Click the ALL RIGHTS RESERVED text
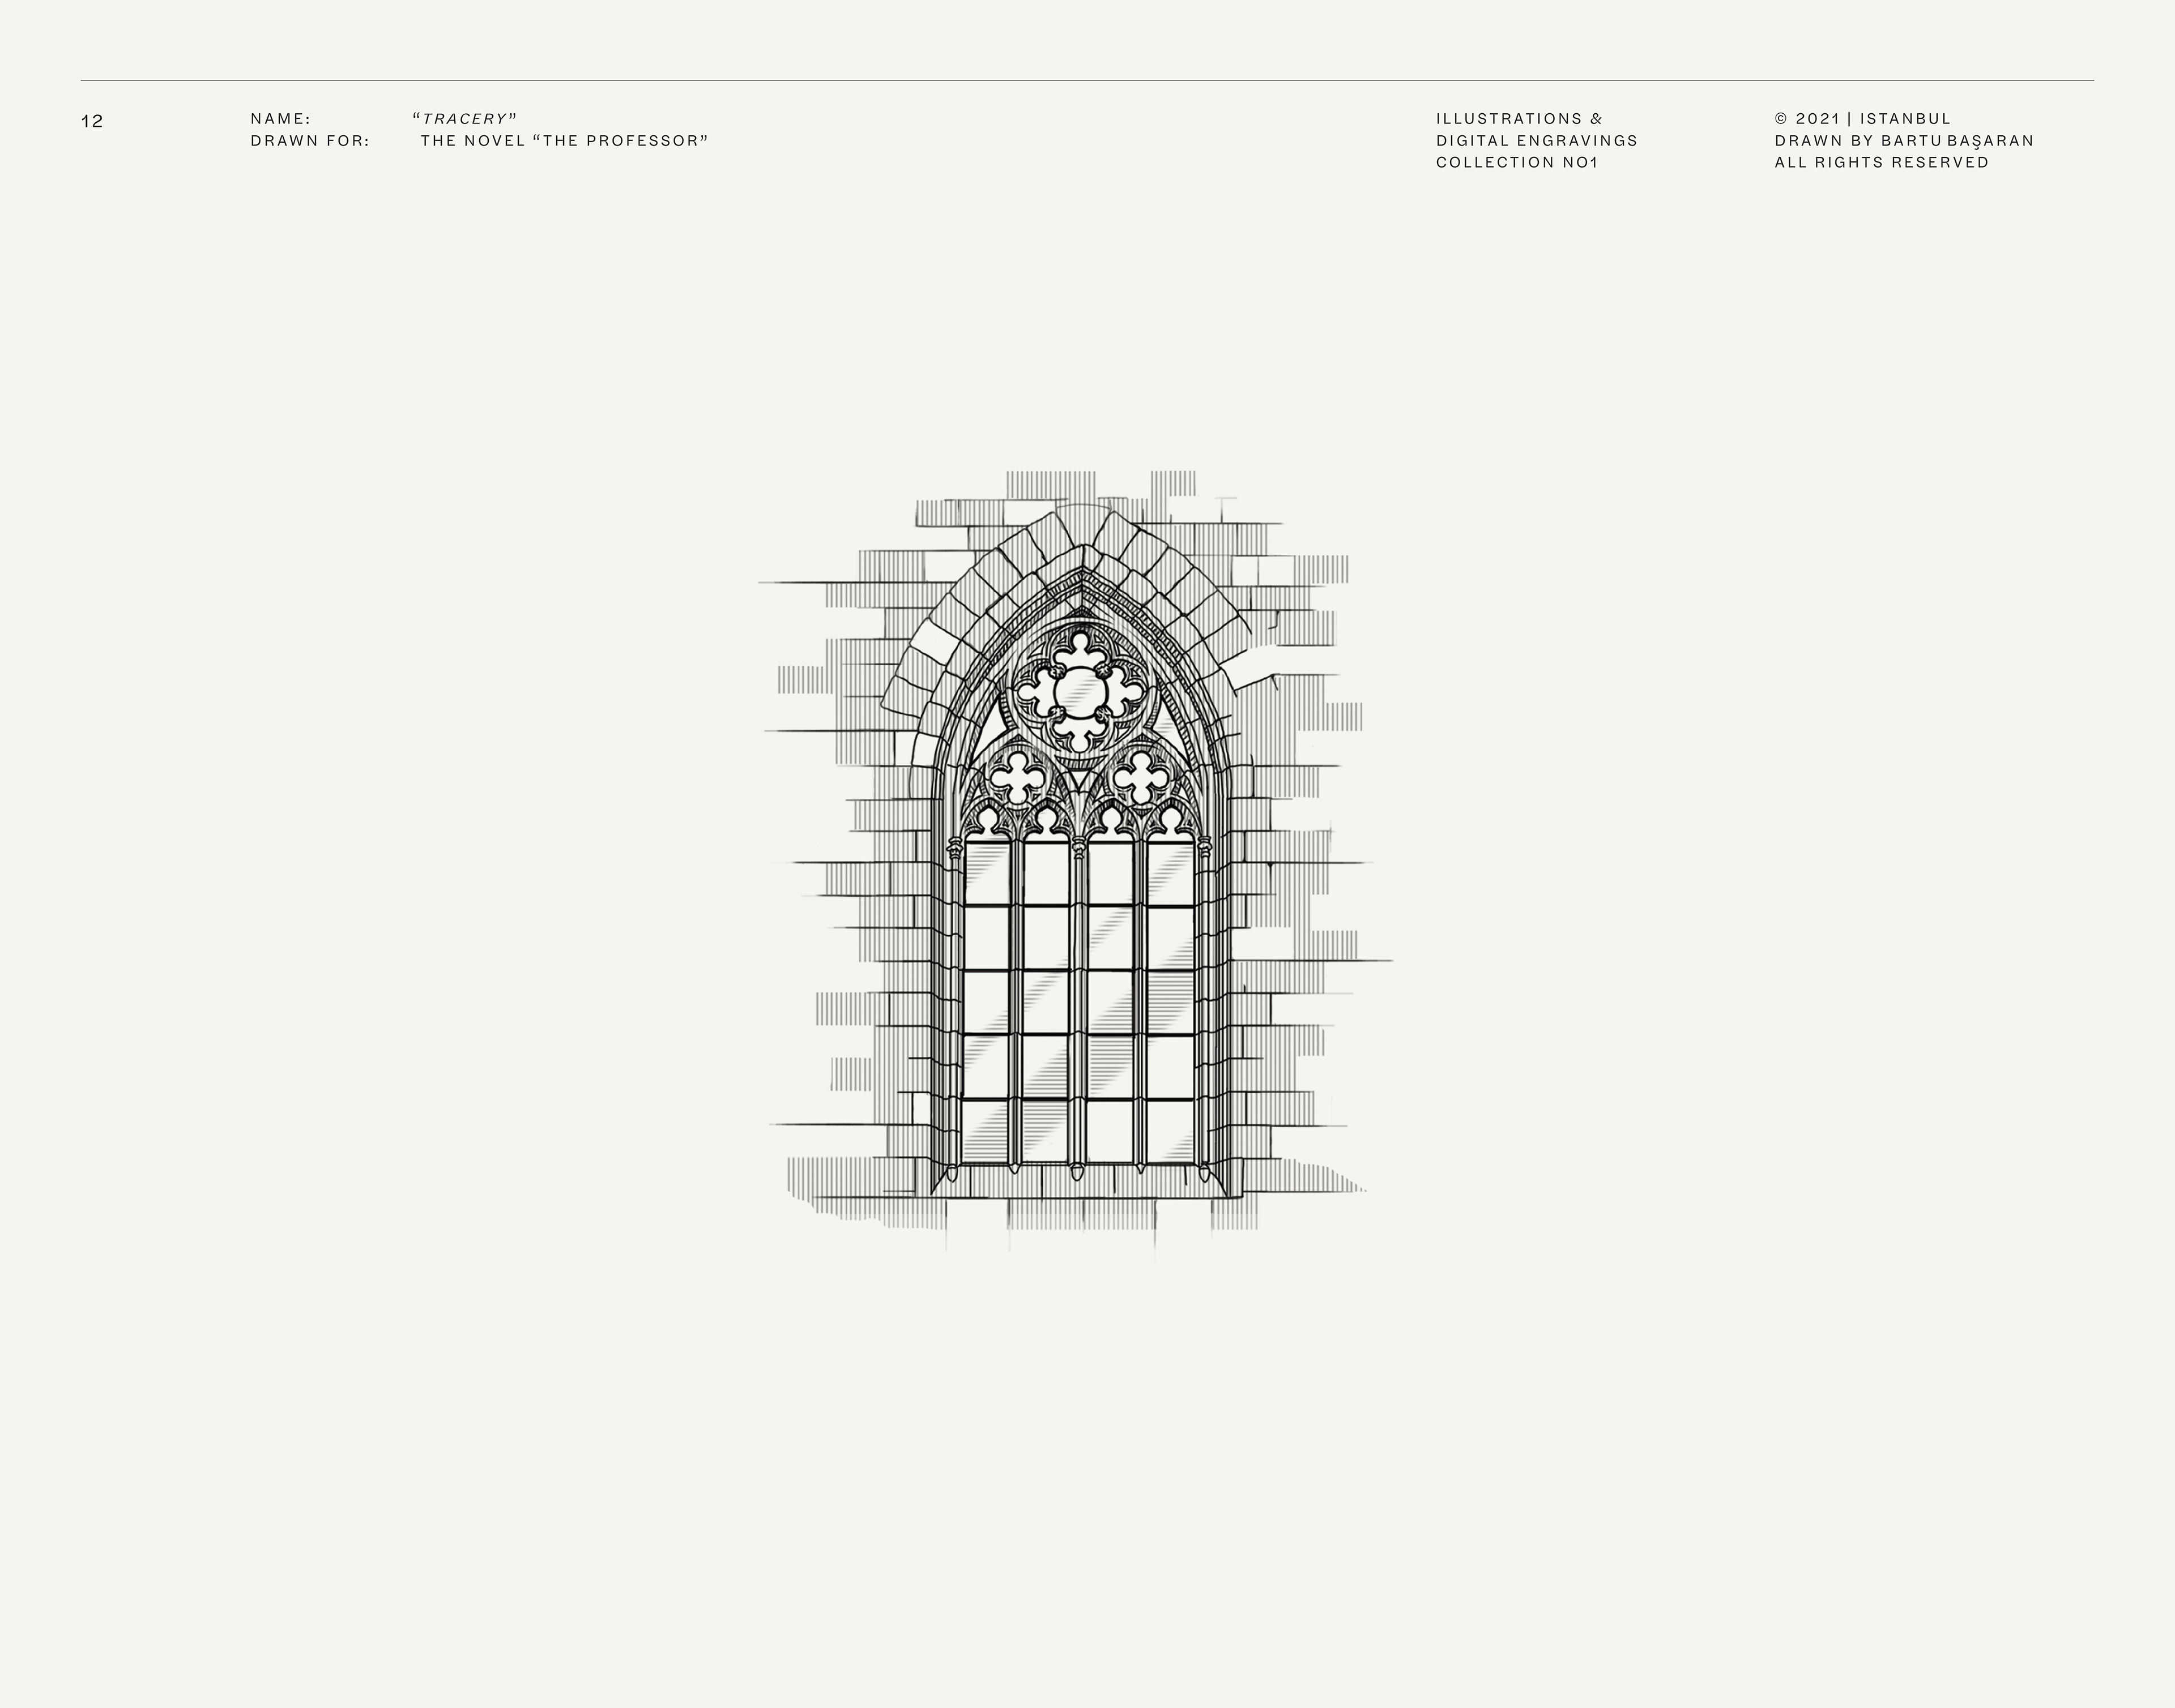This screenshot has height=1708, width=2175. click(x=1882, y=163)
